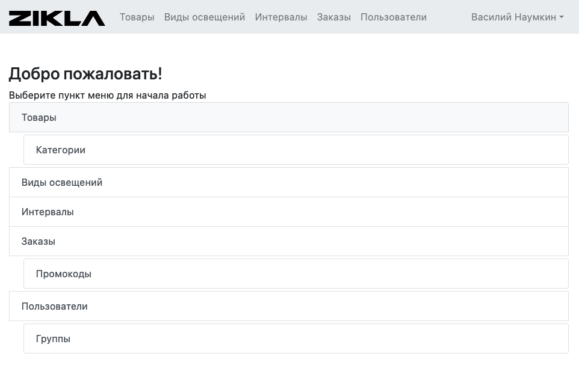Open the Категории sub-item
579x368 pixels.
tap(296, 150)
